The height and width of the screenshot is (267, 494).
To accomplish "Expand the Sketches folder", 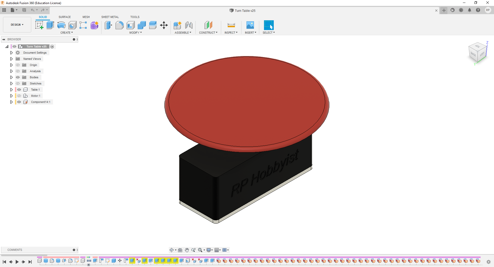I will (11, 83).
